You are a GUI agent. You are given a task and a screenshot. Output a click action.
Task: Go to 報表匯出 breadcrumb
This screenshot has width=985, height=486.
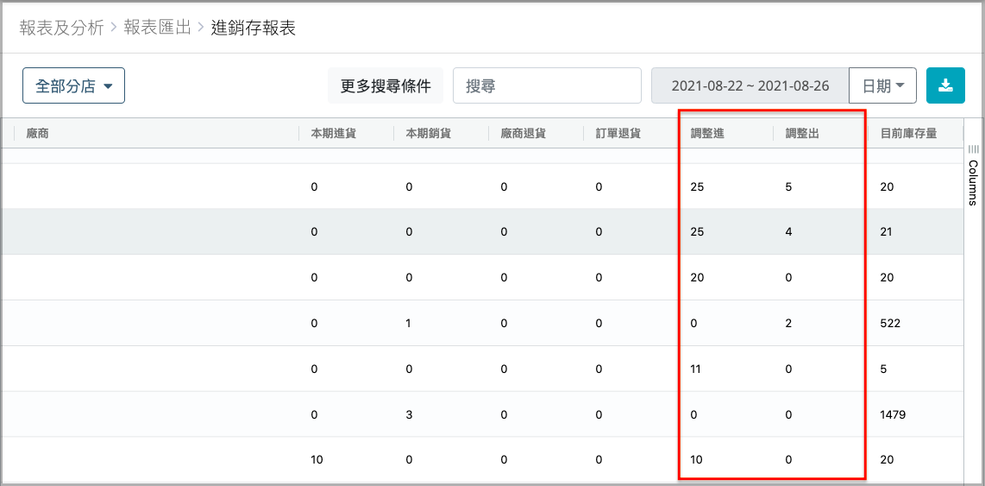click(x=157, y=28)
